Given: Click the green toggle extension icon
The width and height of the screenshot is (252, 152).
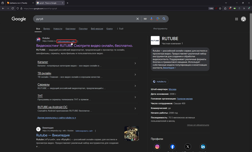Looking at the screenshot, I should pos(235,9).
